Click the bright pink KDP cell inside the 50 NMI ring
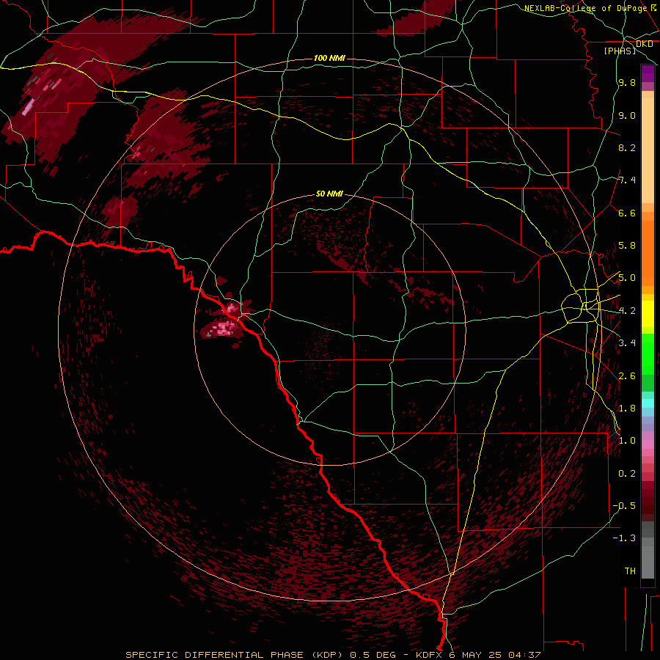 click(224, 328)
